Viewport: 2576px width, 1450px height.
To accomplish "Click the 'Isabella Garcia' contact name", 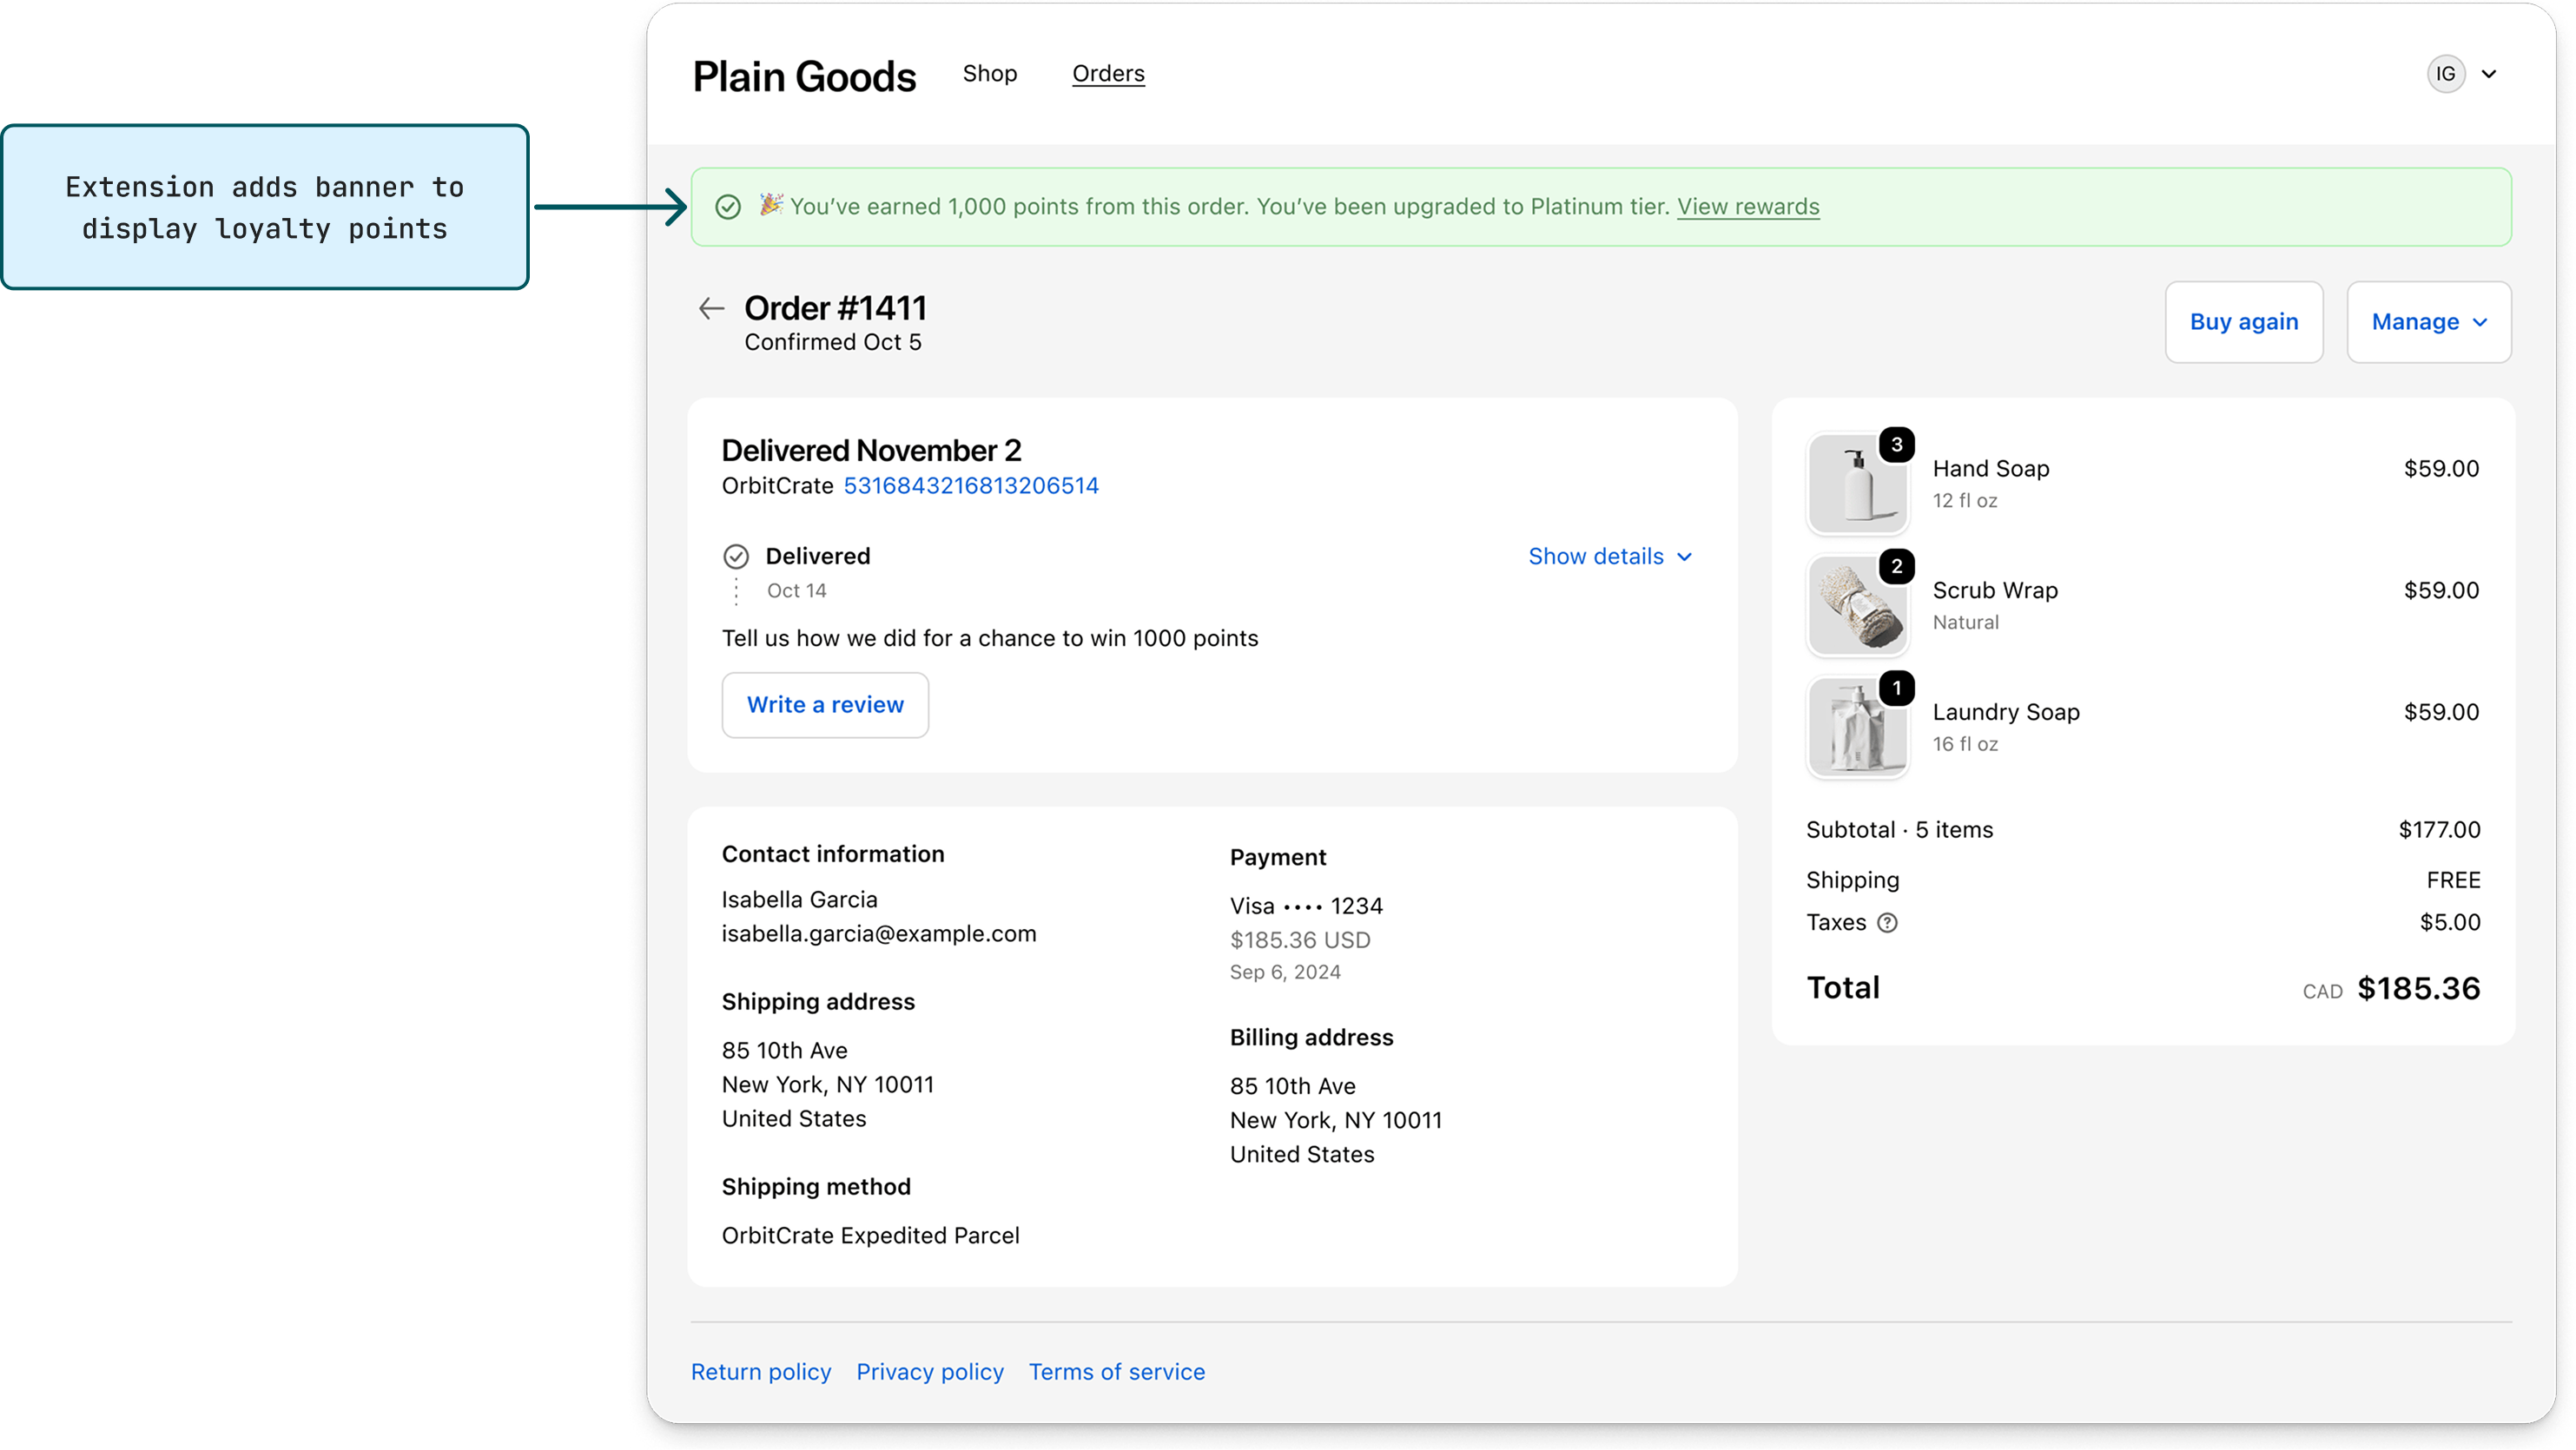I will click(800, 899).
